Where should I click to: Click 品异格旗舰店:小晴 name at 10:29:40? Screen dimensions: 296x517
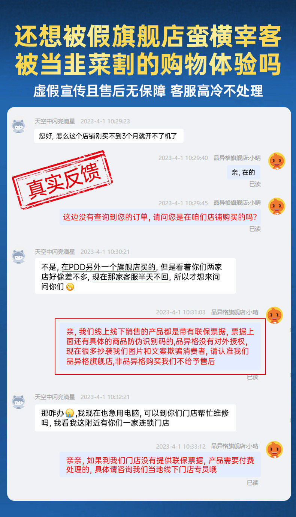coord(237,158)
